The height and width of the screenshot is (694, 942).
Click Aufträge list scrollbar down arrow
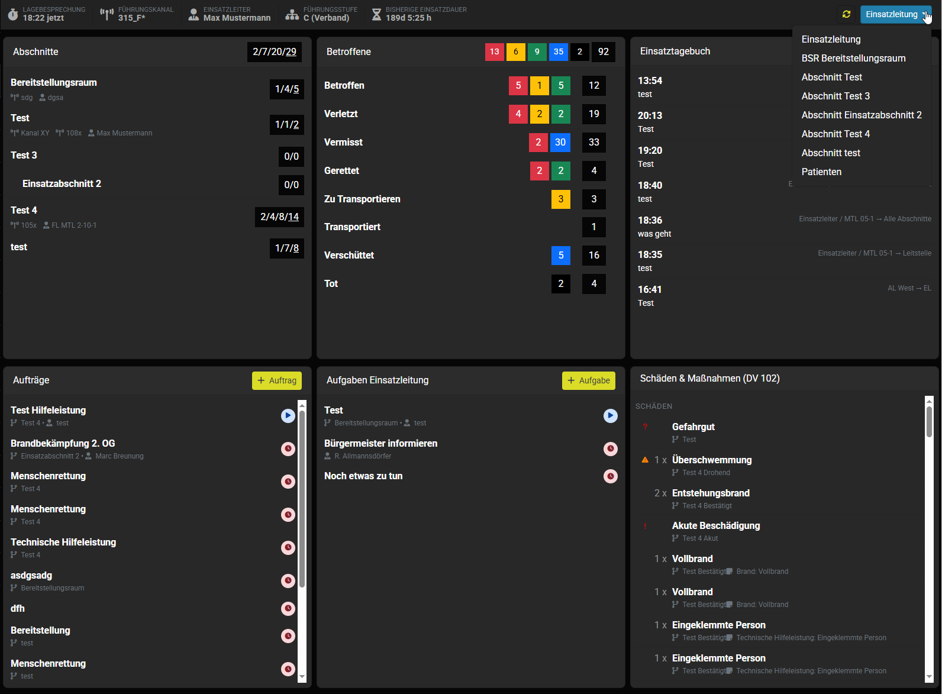pyautogui.click(x=302, y=677)
